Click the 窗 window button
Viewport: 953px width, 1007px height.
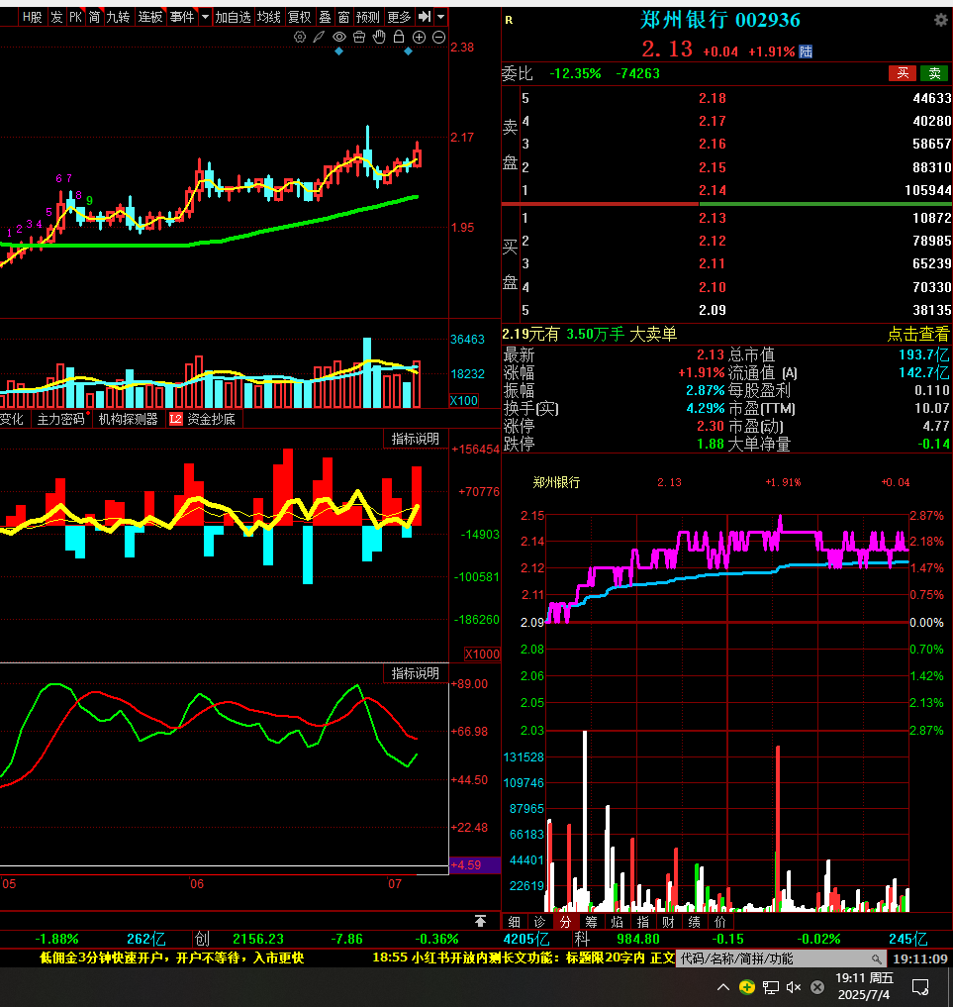344,17
